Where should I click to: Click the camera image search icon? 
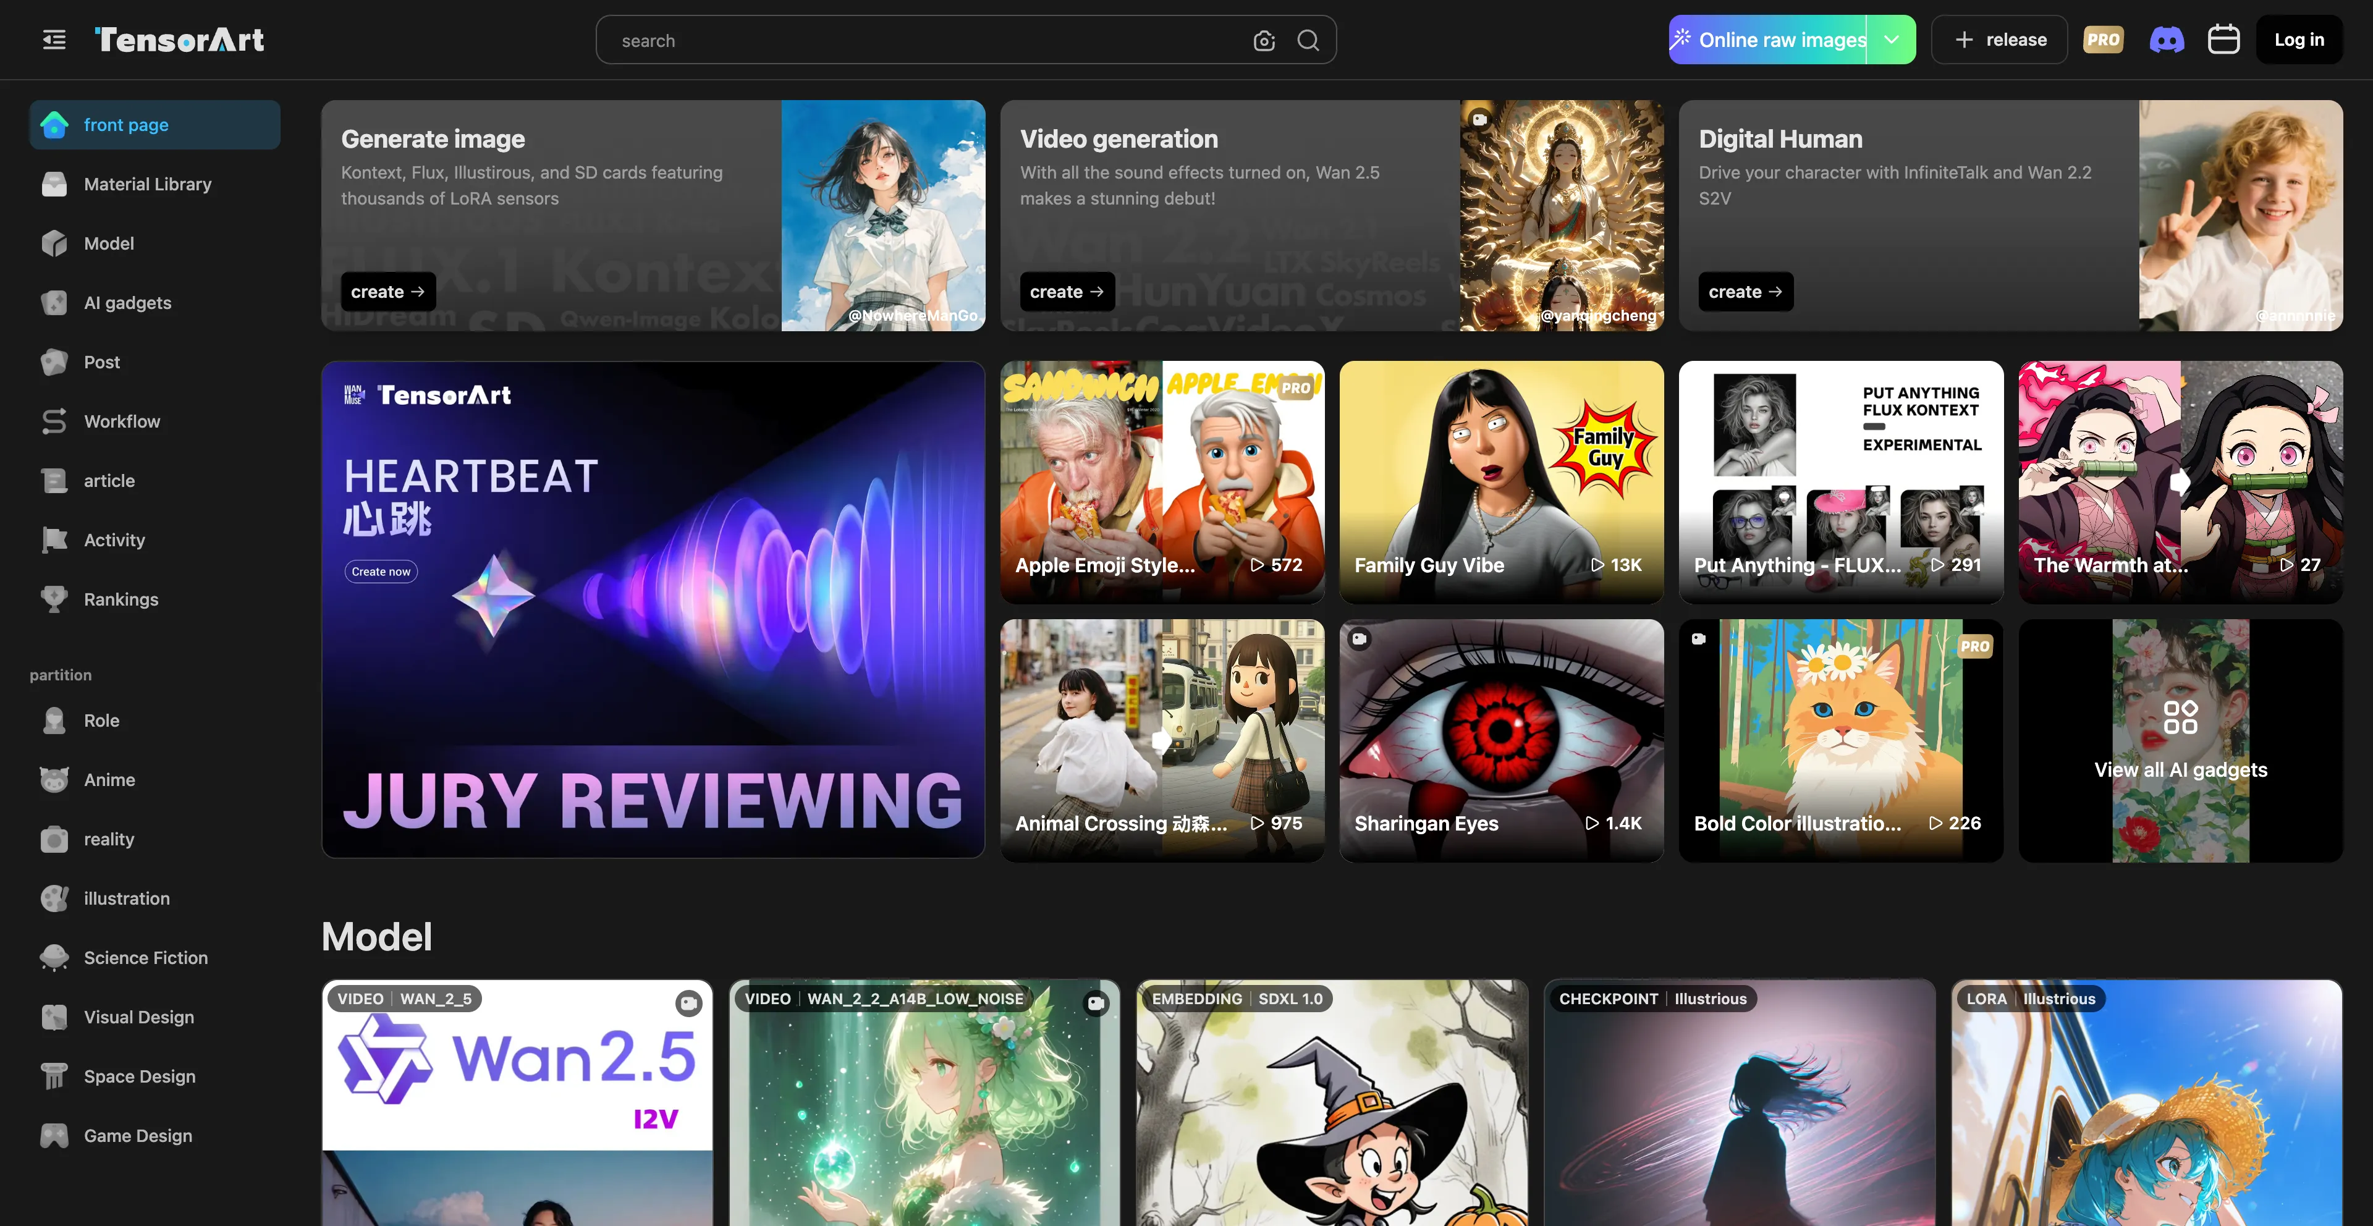point(1264,41)
